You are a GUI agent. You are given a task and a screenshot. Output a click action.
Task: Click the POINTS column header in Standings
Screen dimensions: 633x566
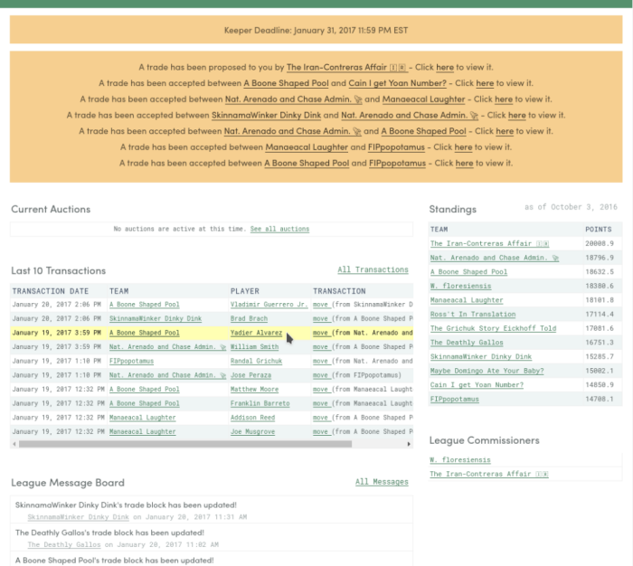click(599, 230)
